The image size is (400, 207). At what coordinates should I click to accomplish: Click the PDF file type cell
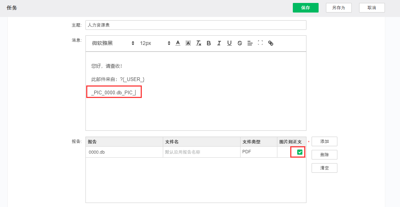259,152
